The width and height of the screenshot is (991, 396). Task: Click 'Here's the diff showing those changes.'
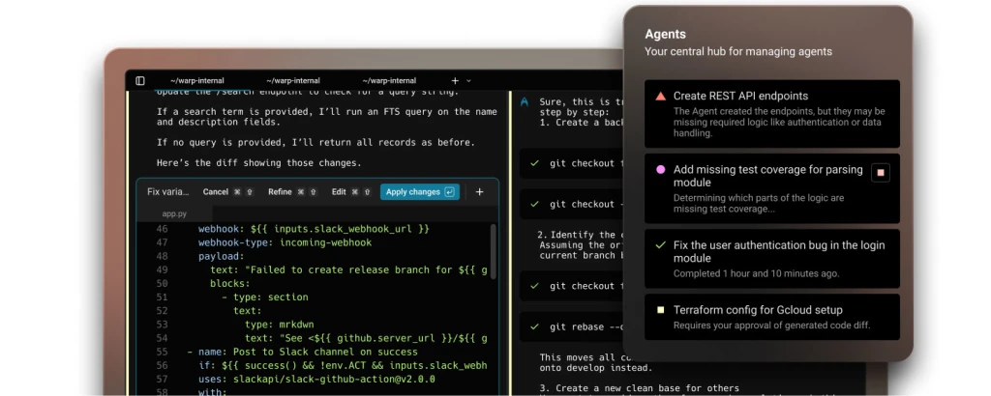point(259,162)
